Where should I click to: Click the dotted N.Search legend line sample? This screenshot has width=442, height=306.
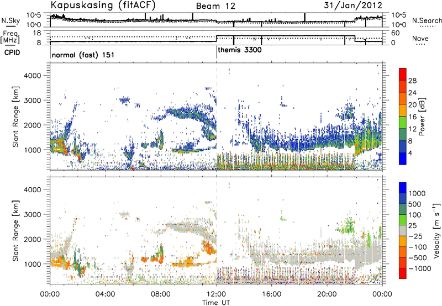[428, 27]
